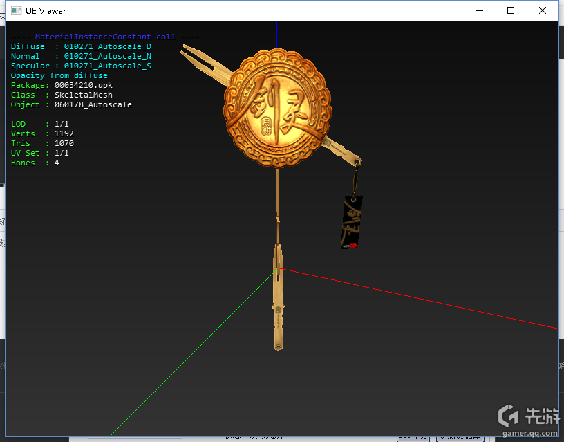This screenshot has height=442, width=564.
Task: Click the MaterialInstanceConstant col1 header line
Action: pos(104,37)
